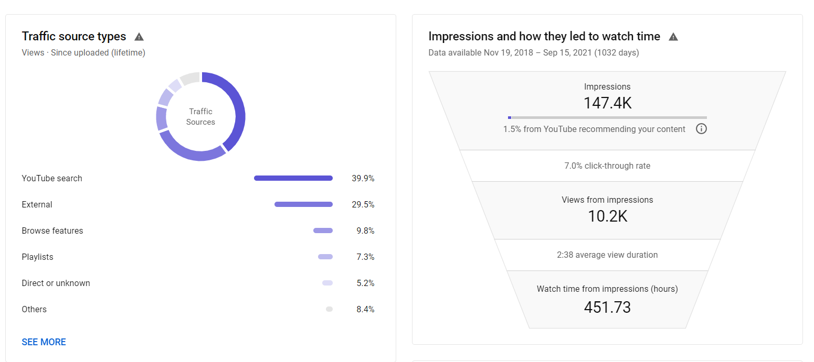Click the 147.4K impressions value
The width and height of the screenshot is (814, 362).
click(607, 103)
